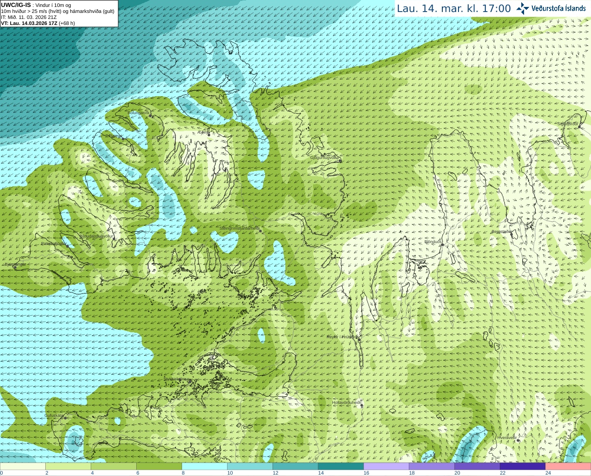Screen dimensions: 591x476
Task: Click the 12–14 m/s legend swatch
Action: (295, 466)
